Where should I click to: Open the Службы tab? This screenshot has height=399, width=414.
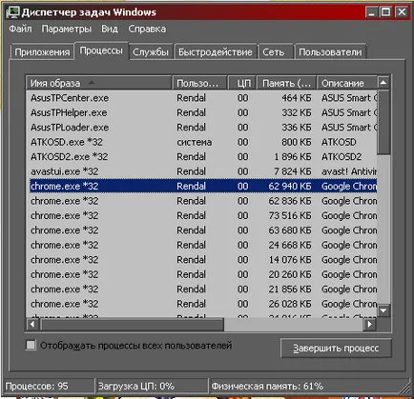151,52
